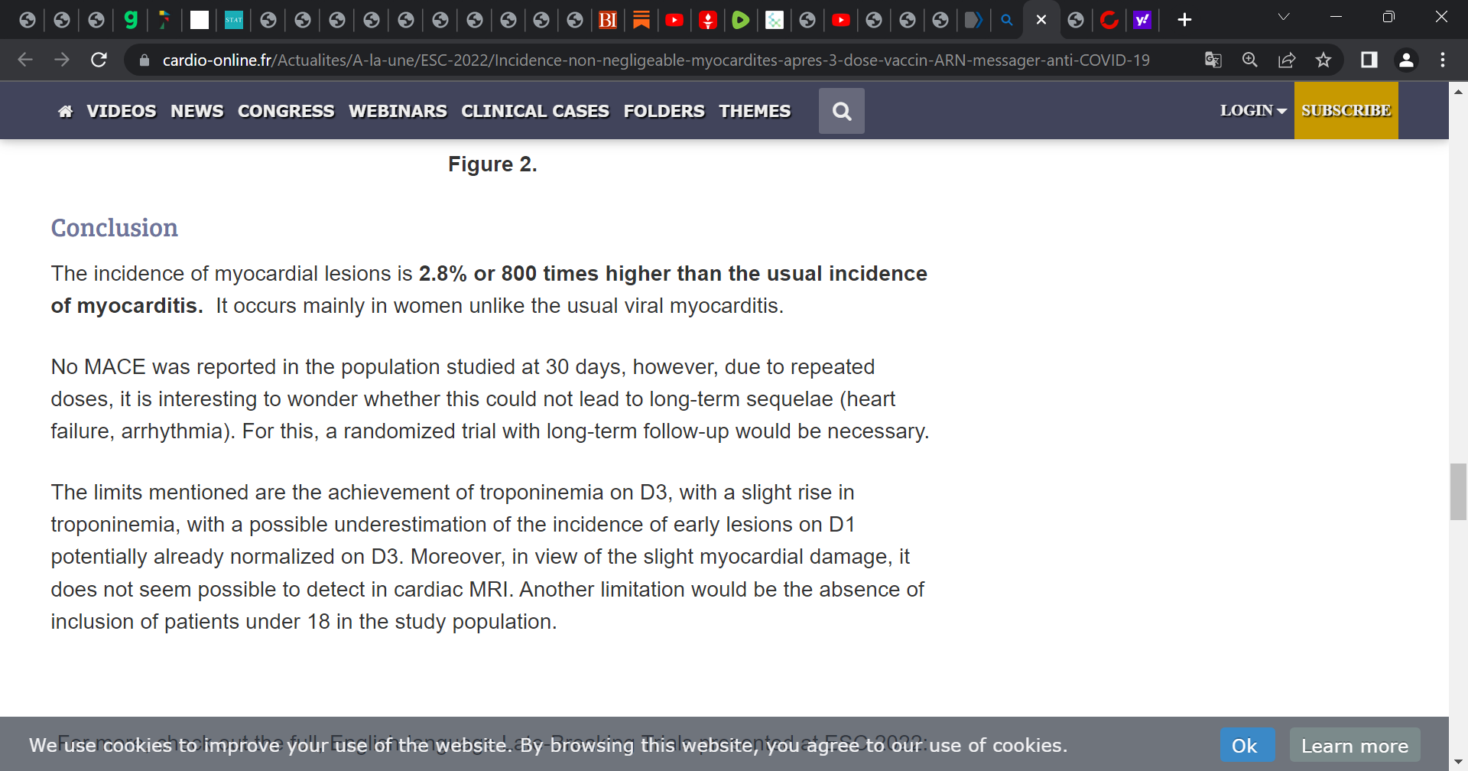The image size is (1468, 771).
Task: Open the tab search dropdown chevron
Action: pyautogui.click(x=1284, y=17)
